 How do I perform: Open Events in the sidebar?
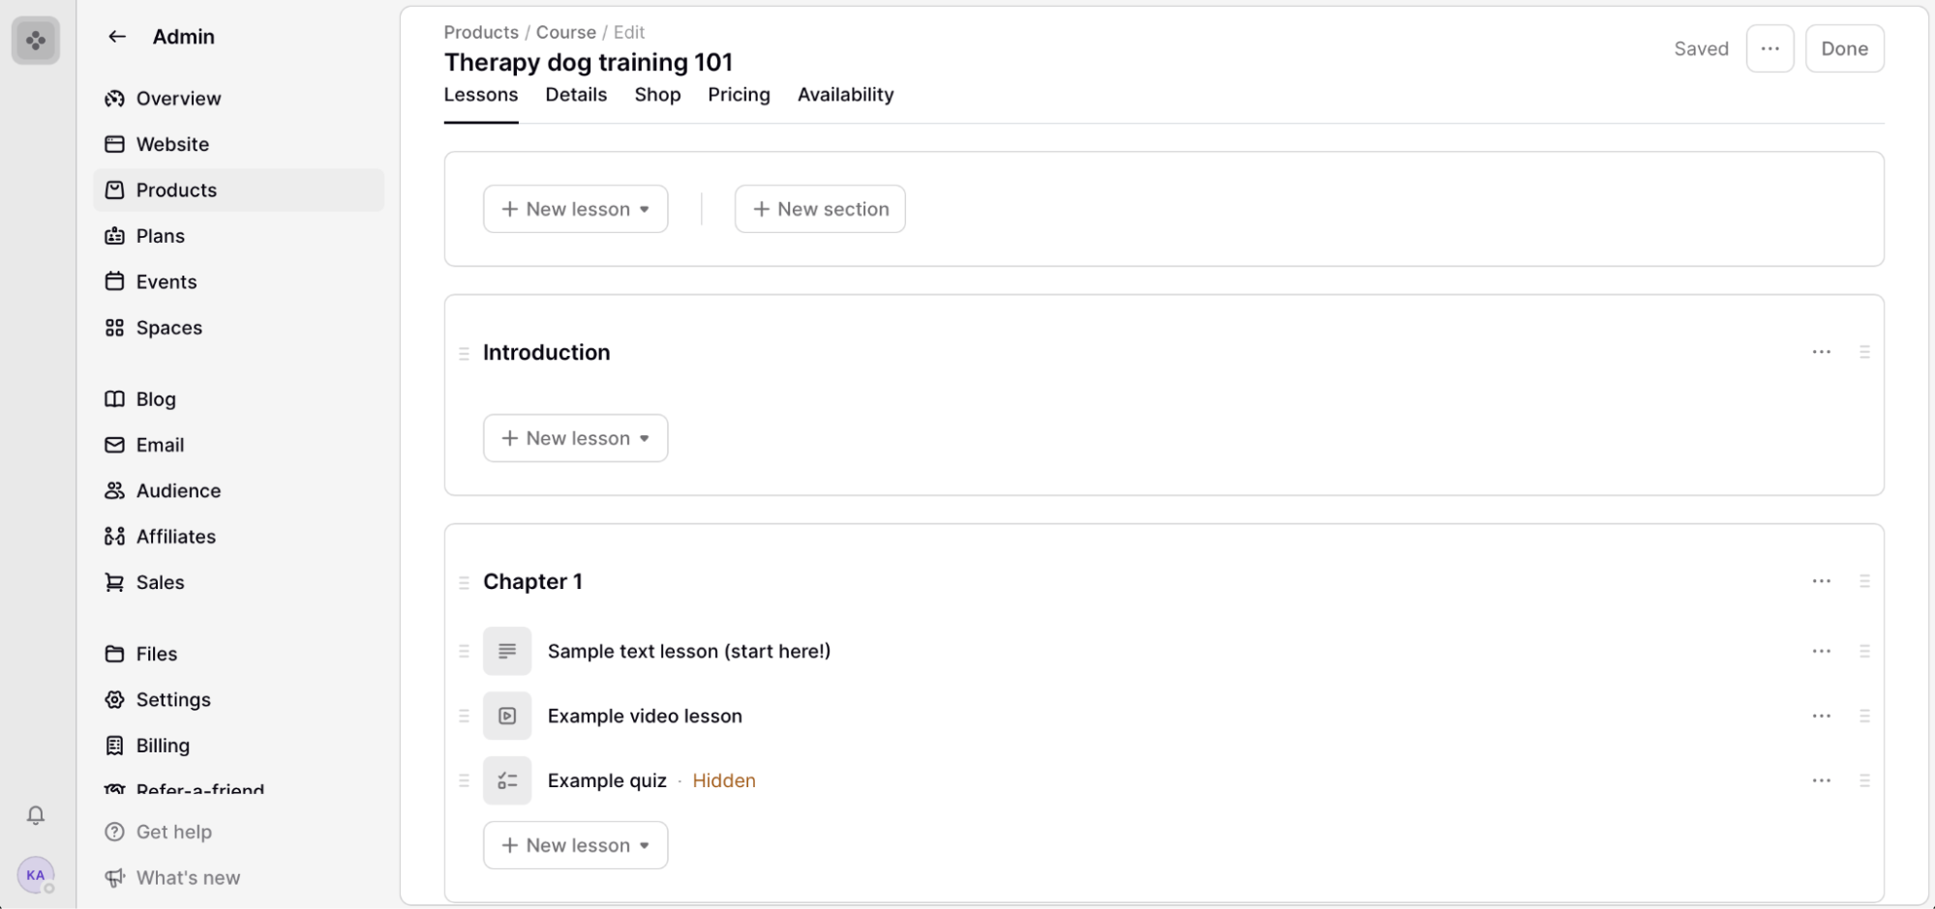coord(238,282)
